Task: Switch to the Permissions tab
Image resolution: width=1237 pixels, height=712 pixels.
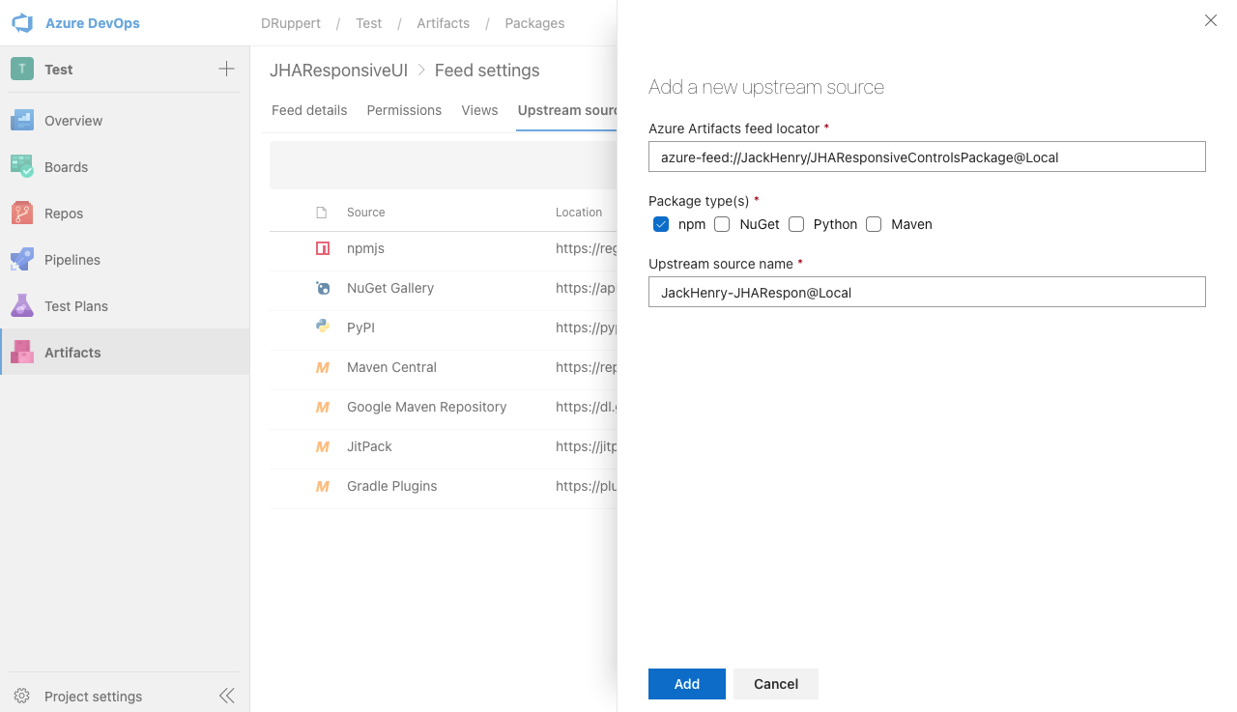Action: 404,110
